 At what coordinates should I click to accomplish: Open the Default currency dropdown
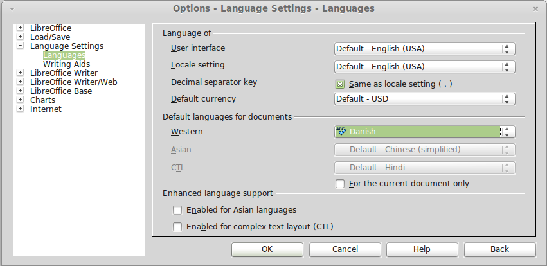(x=425, y=99)
